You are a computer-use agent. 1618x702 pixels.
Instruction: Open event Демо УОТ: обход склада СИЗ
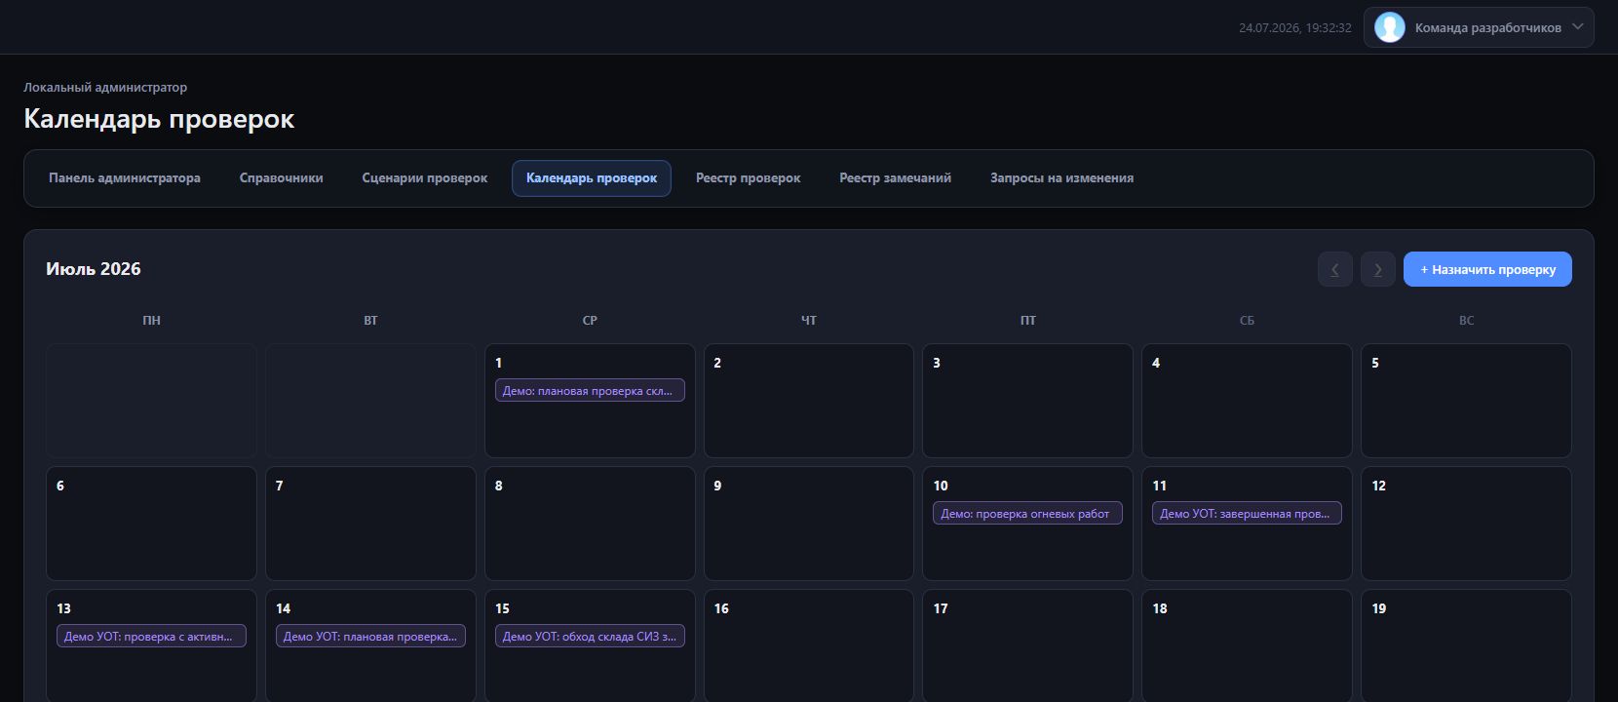[590, 636]
